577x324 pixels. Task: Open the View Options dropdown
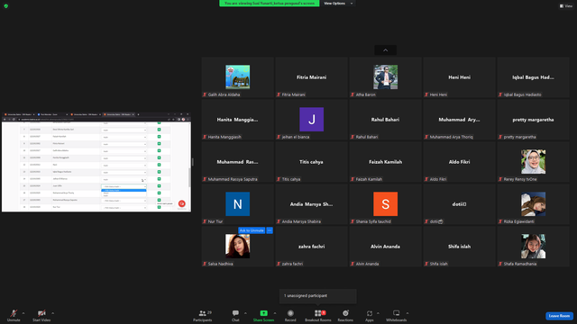[x=338, y=4]
